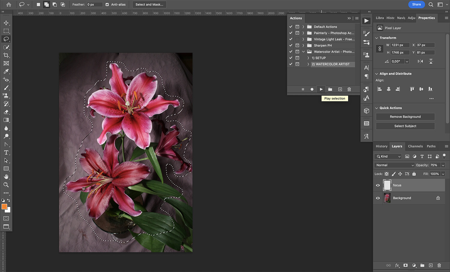This screenshot has width=450, height=272.
Task: Select the Lasso tool
Action: (x=6, y=39)
